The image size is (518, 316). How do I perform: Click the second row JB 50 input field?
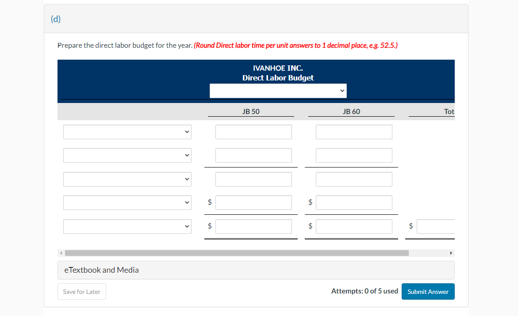[x=253, y=155]
